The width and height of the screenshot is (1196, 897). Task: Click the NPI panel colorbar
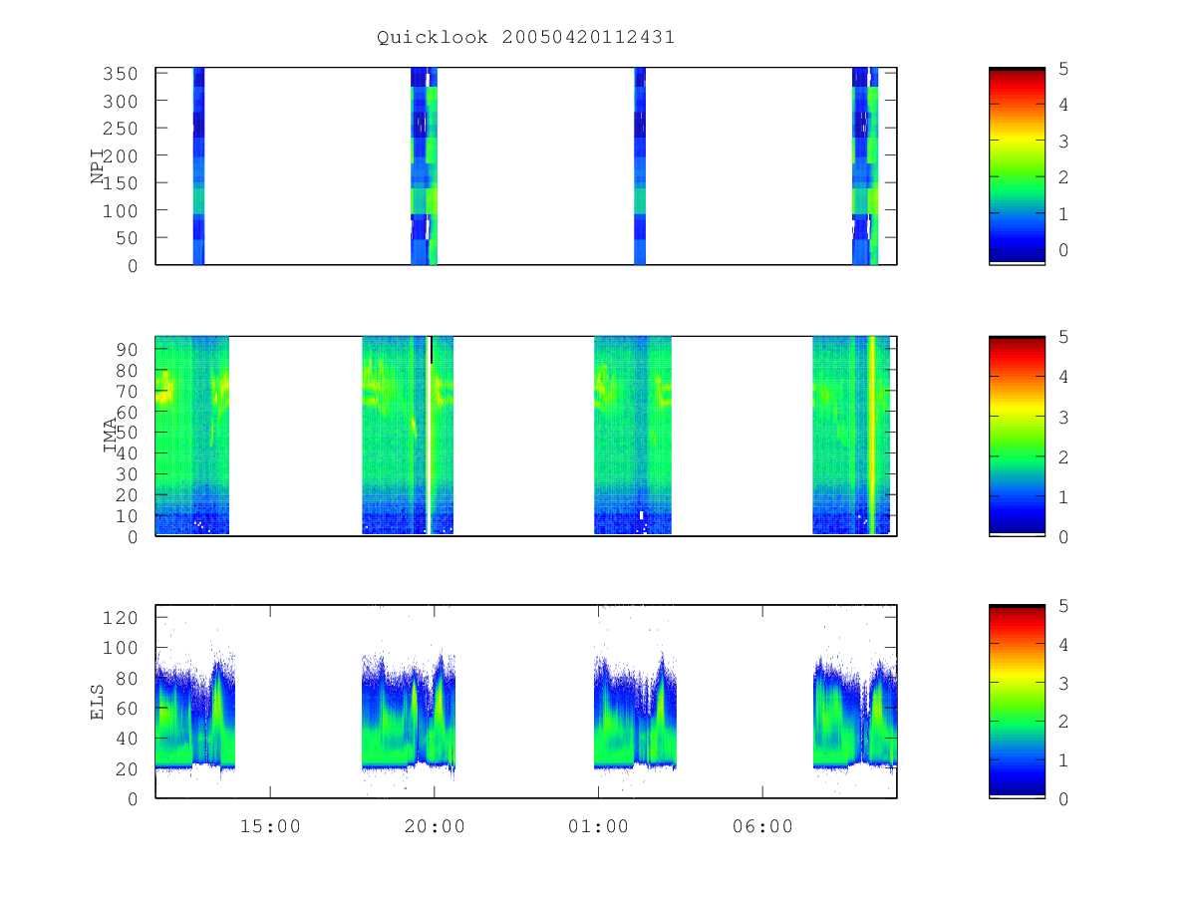click(1017, 165)
